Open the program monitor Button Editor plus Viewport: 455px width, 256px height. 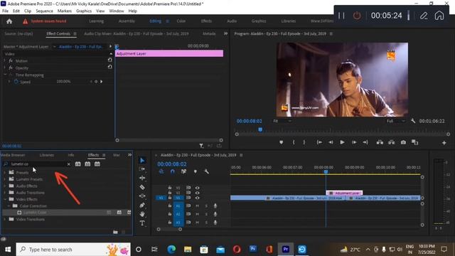[444, 142]
